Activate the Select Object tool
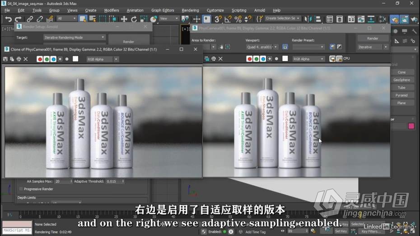The width and height of the screenshot is (420, 236). [x=83, y=19]
